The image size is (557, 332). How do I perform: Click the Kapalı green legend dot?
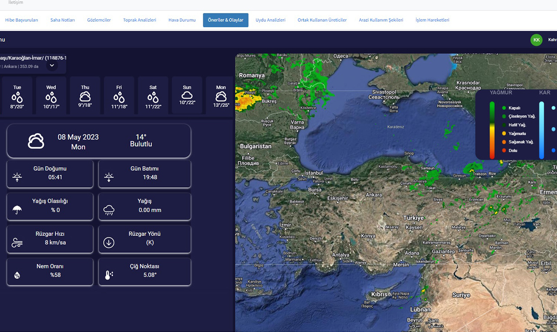point(504,108)
